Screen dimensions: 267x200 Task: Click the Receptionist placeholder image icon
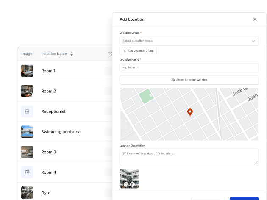27,111
